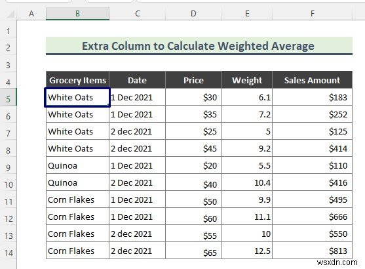Screen dimensions: 365x269
Task: Select cell B5 containing White Oats
Action: [x=77, y=97]
